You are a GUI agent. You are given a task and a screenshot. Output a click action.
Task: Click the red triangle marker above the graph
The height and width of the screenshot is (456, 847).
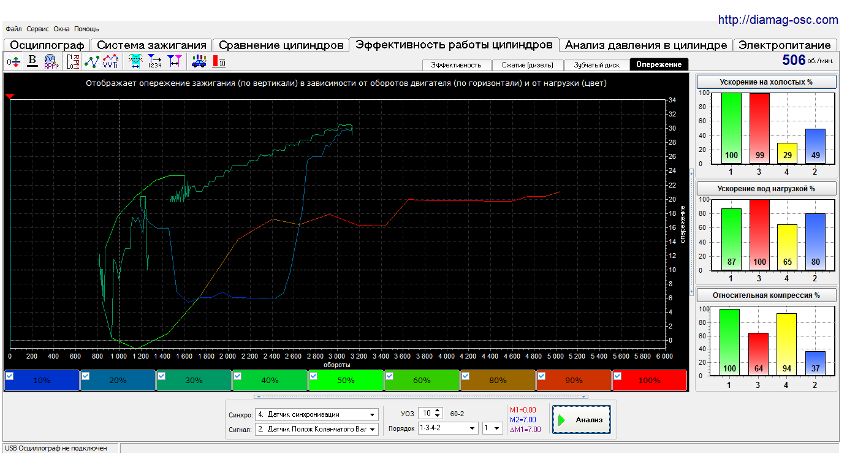(10, 96)
